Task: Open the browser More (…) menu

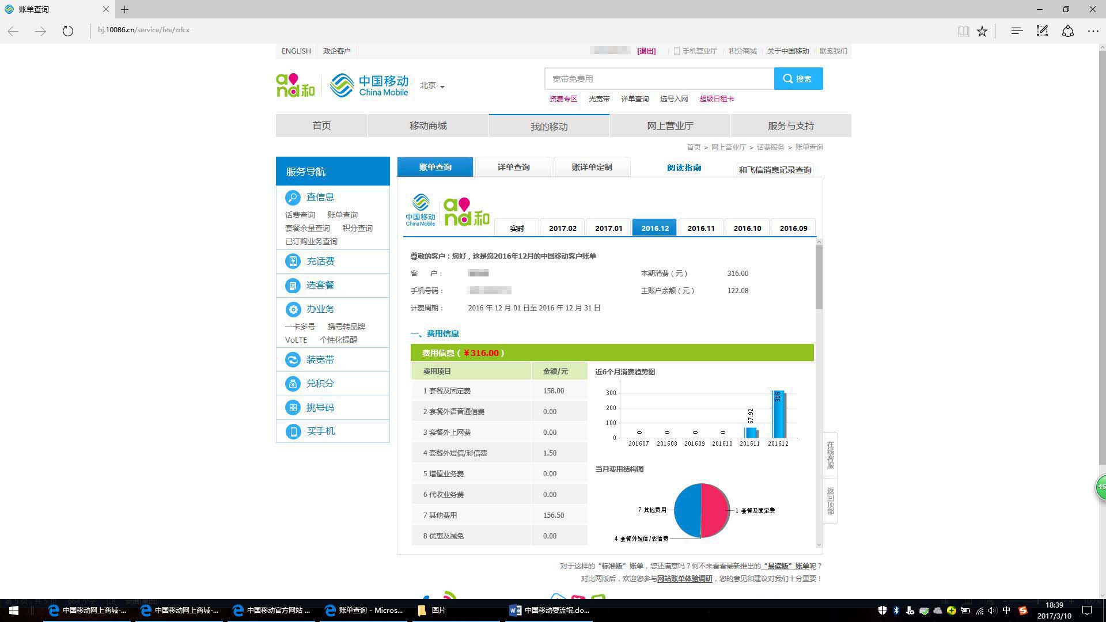Action: pos(1093,31)
